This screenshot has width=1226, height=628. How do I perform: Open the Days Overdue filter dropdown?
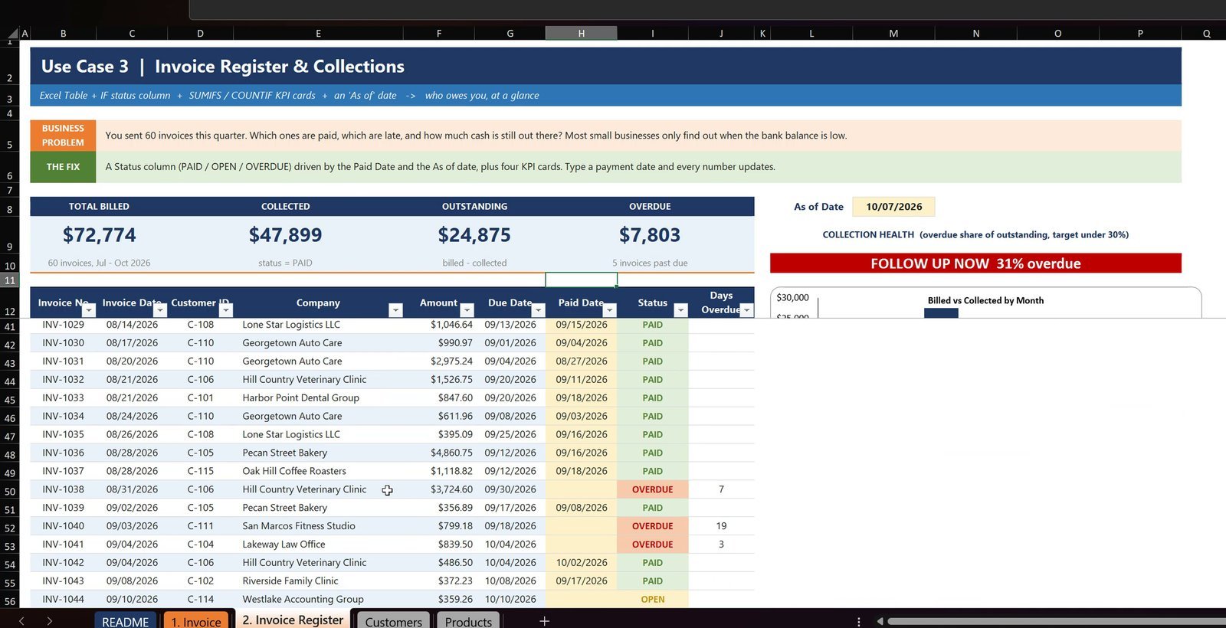pos(746,310)
